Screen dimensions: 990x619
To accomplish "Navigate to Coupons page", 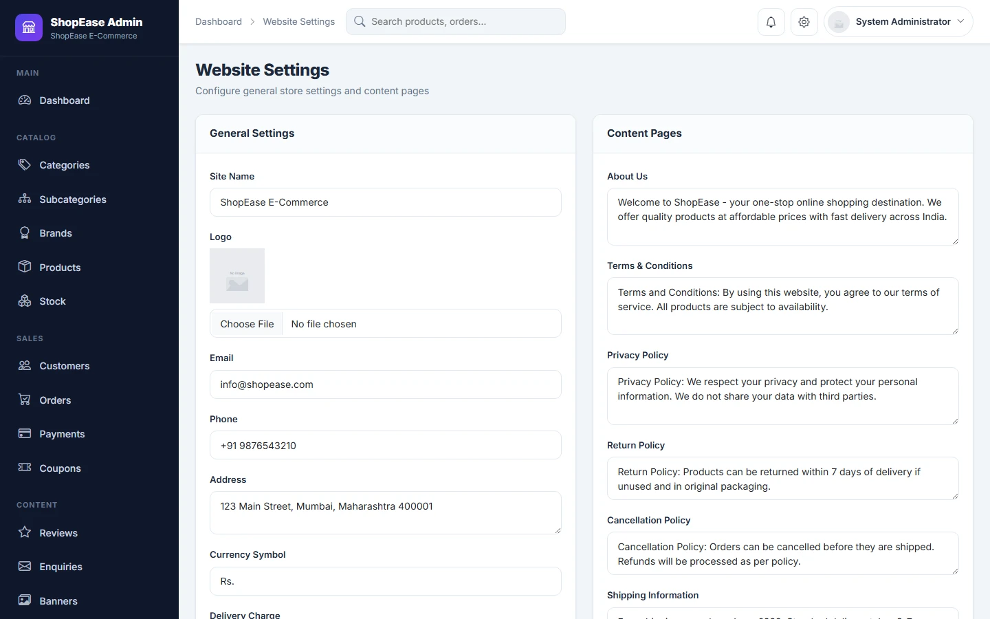I will tap(89, 468).
